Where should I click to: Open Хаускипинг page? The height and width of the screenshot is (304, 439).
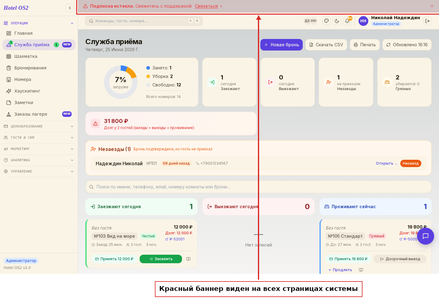(x=39, y=91)
